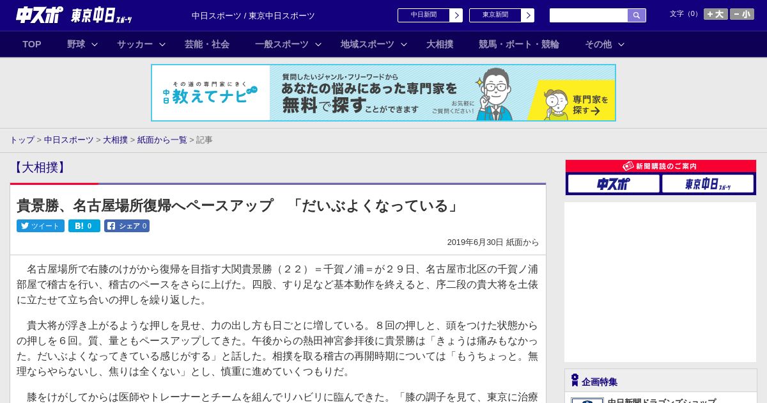Click the ドラゴンズショップ thumbnail image

587,400
